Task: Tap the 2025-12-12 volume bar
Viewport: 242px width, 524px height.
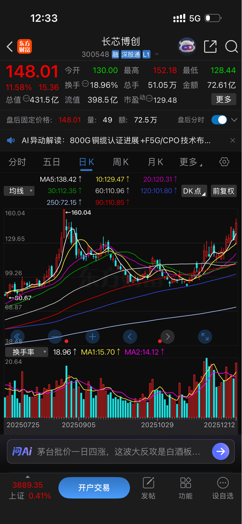Action: [x=236, y=390]
